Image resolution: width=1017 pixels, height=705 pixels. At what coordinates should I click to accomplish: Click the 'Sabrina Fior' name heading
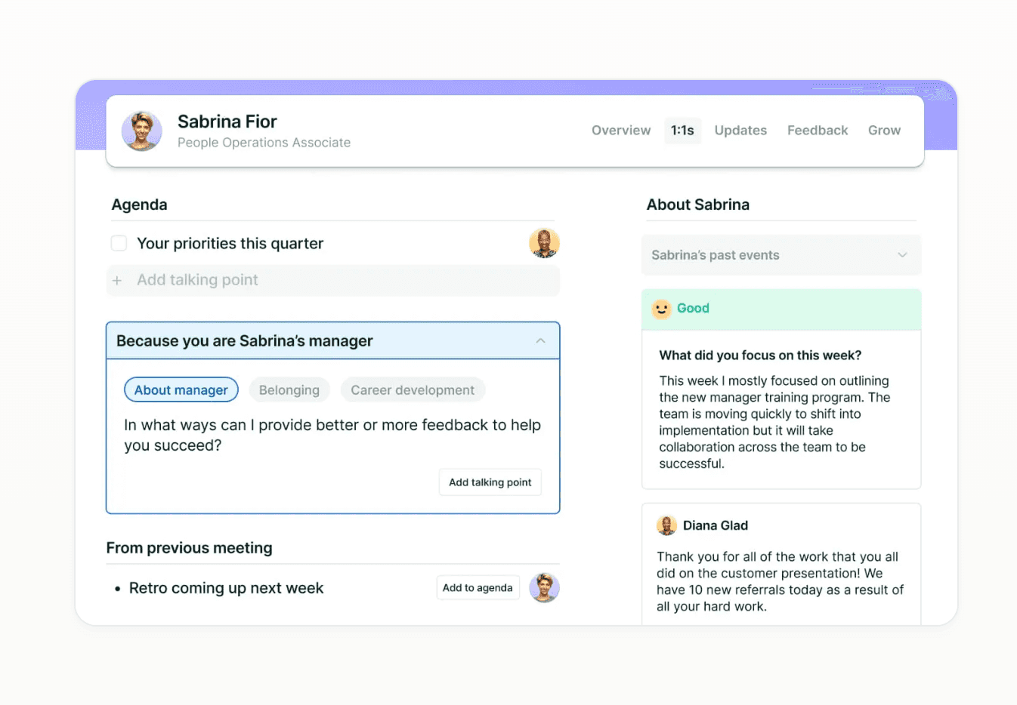click(x=227, y=122)
